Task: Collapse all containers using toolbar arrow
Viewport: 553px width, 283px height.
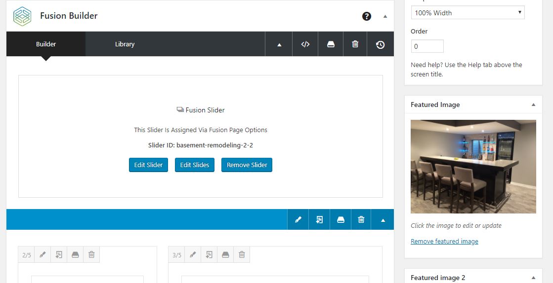Action: tap(279, 44)
